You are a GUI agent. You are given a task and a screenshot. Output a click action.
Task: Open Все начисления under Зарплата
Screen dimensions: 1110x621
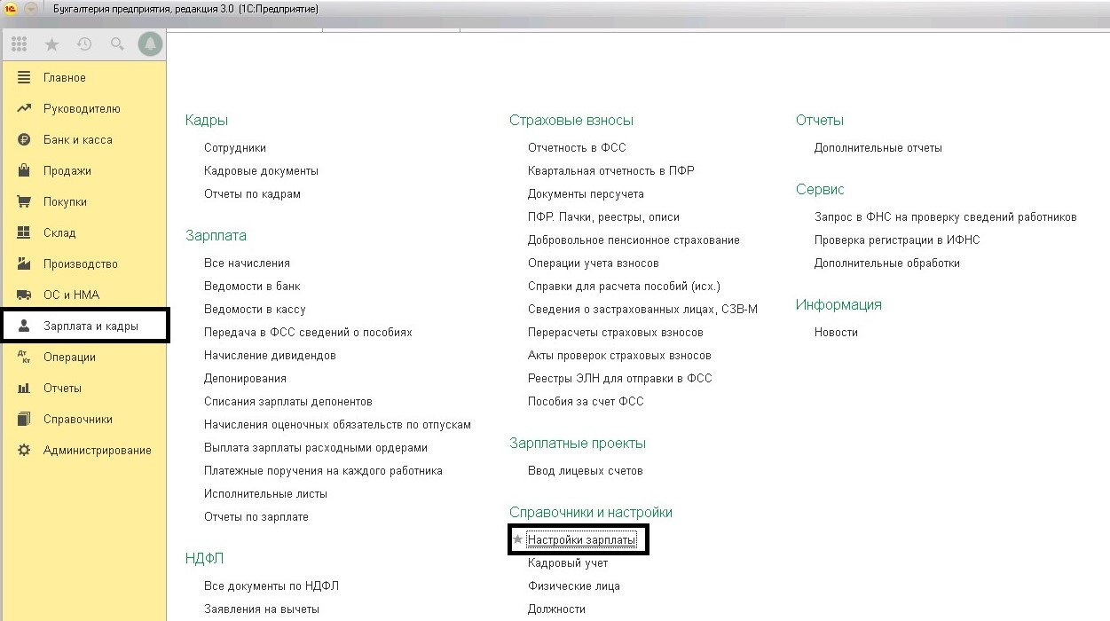coord(247,263)
